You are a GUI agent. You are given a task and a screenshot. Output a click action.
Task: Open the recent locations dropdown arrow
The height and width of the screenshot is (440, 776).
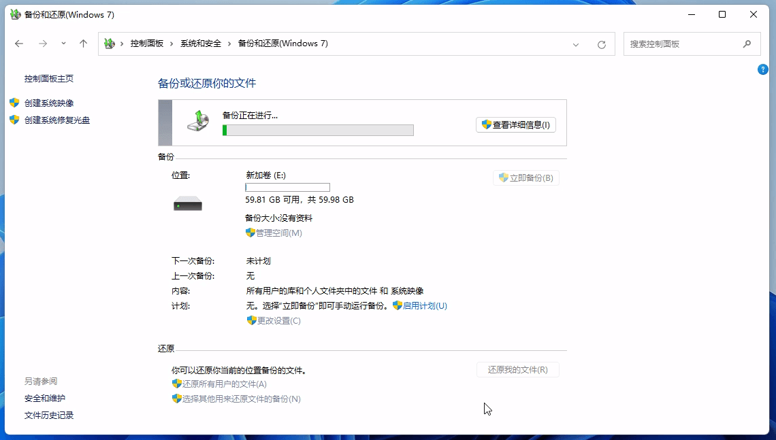(x=63, y=44)
